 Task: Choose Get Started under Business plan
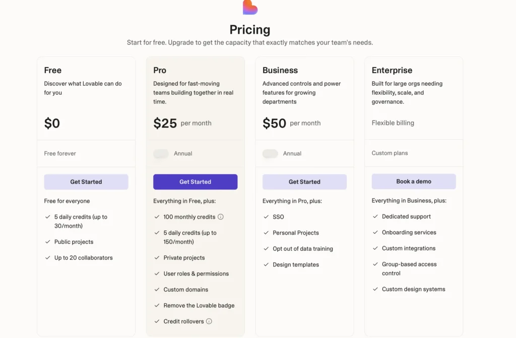tap(304, 182)
